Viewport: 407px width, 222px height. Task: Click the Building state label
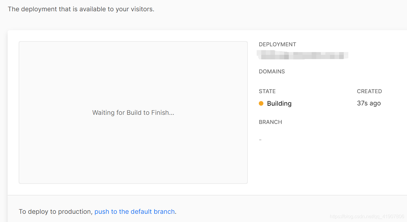[279, 104]
